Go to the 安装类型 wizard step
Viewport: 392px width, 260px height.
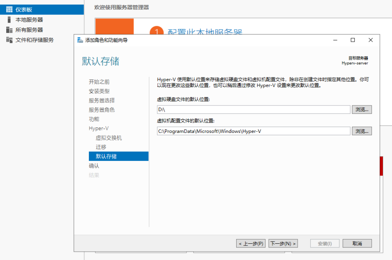point(99,91)
